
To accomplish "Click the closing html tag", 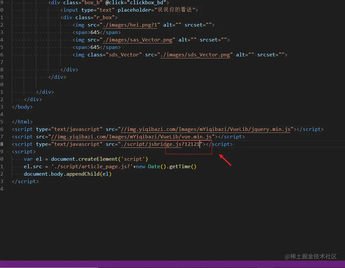I will tap(22, 122).
